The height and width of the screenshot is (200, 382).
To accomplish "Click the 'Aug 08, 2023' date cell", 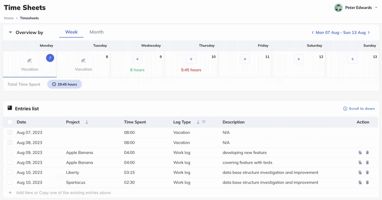I will click(x=29, y=143).
